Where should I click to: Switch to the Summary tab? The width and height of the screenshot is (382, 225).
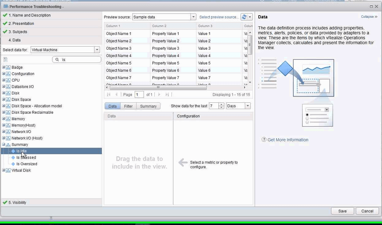148,106
